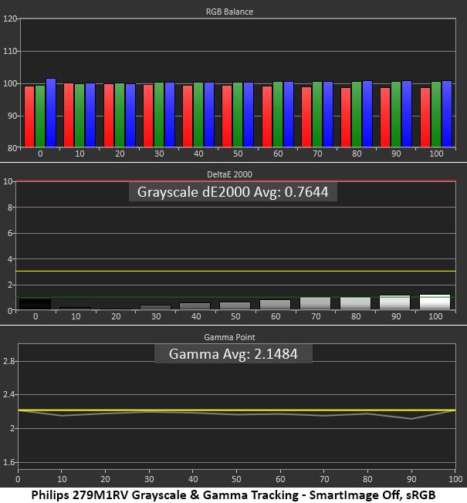The height and width of the screenshot is (503, 467).
Task: Click the Philips 279M1RV caption text
Action: click(233, 495)
